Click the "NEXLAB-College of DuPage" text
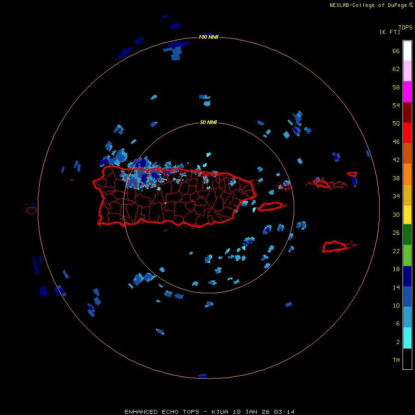The image size is (415, 415). [368, 5]
